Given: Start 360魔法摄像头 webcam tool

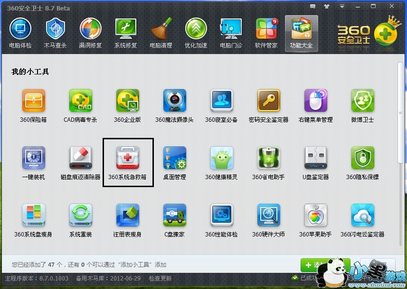Looking at the screenshot, I should tap(174, 101).
